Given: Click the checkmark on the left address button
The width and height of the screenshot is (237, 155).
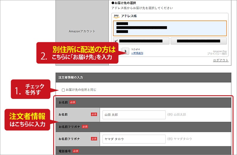Looking at the screenshot, I should pyautogui.click(x=116, y=41).
